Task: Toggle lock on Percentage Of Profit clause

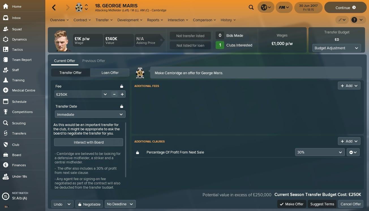Action: 138,152
